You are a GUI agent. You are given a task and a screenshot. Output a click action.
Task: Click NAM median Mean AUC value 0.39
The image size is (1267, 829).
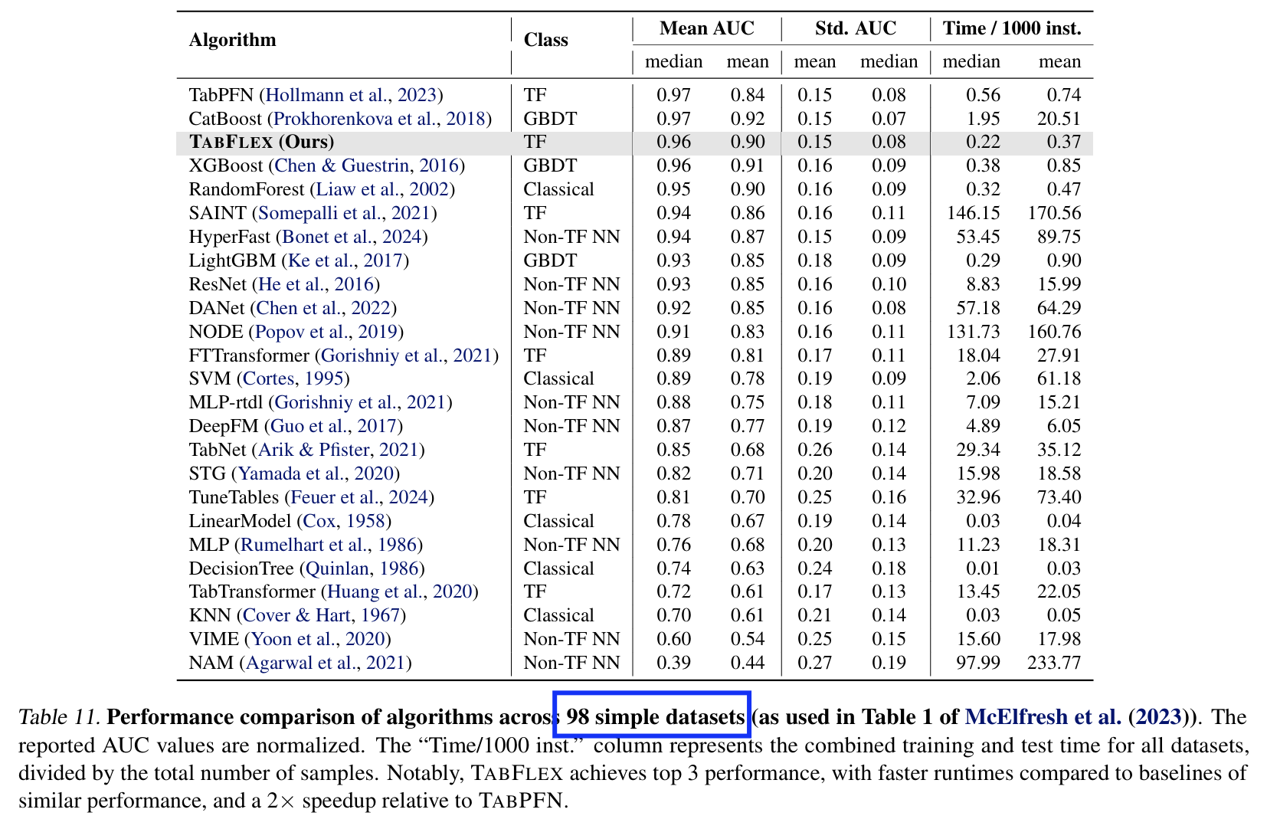[x=674, y=663]
